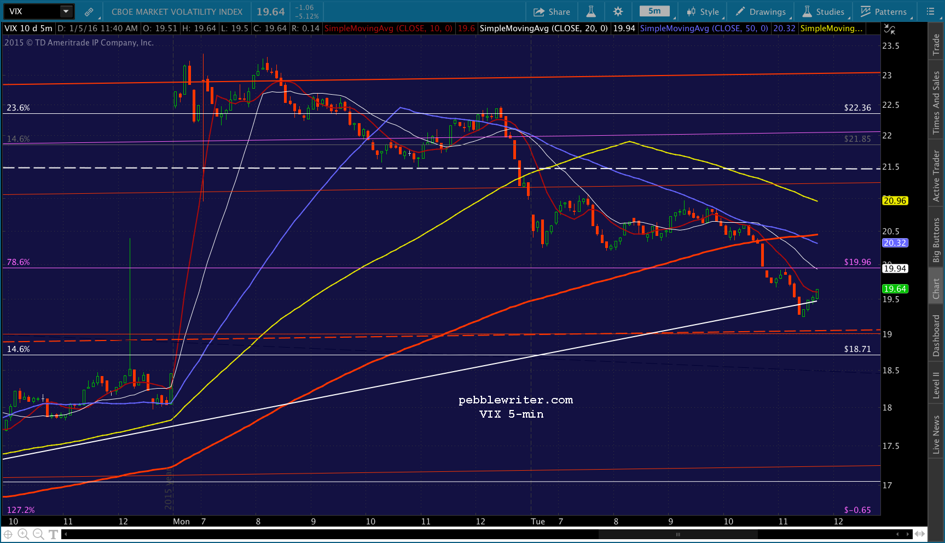Click the Mon date label on time axis
This screenshot has width=945, height=543.
pyautogui.click(x=181, y=522)
